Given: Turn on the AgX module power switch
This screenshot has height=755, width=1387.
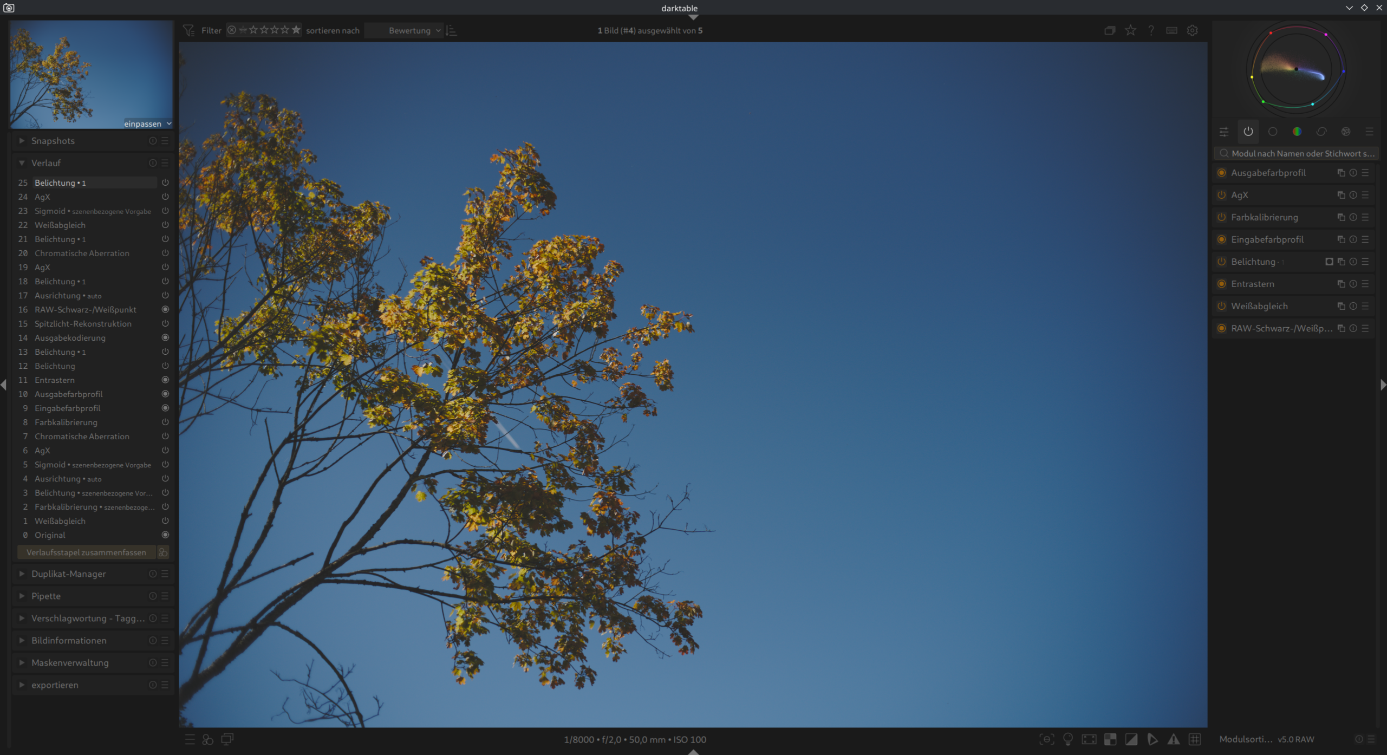Looking at the screenshot, I should tap(1221, 195).
